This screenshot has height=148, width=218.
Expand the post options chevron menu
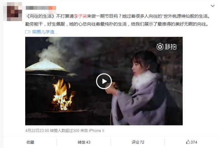[213, 6]
